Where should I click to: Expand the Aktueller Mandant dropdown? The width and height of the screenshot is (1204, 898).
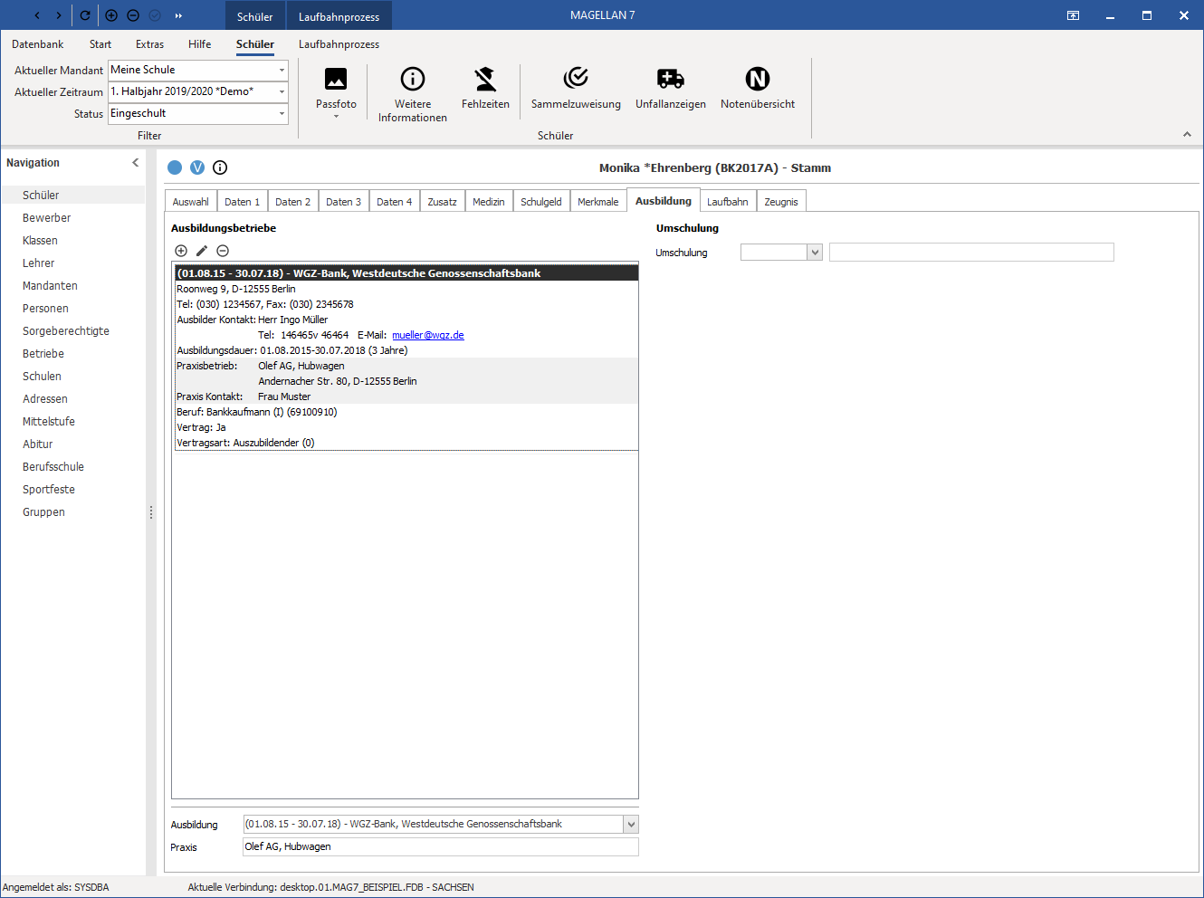282,70
